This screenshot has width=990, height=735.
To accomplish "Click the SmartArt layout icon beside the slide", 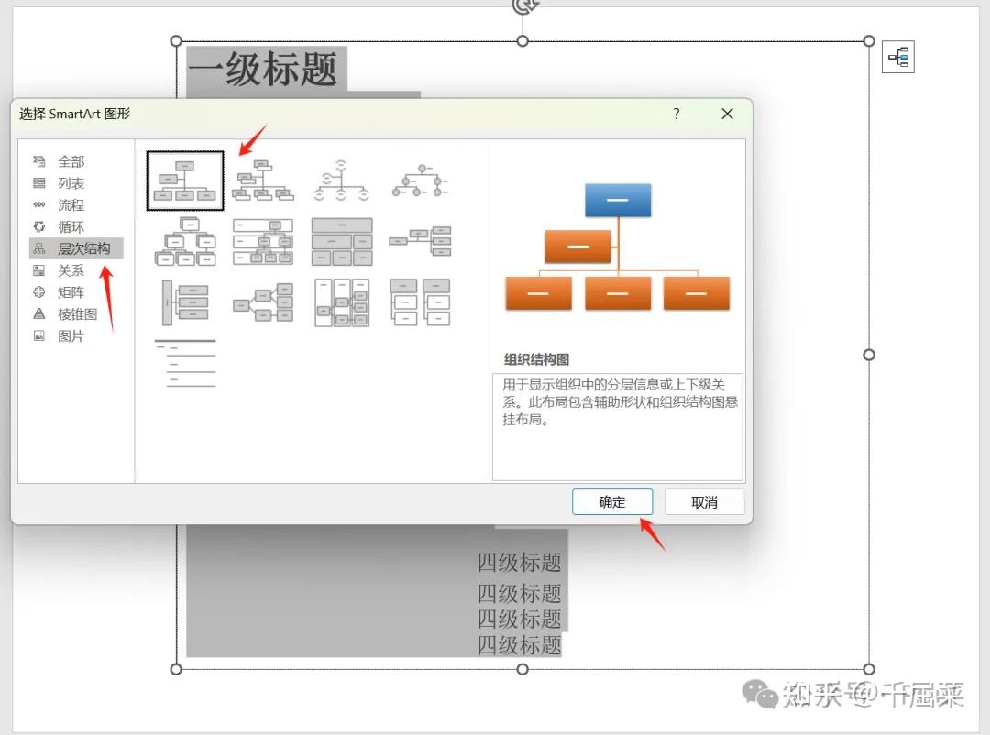I will point(897,57).
